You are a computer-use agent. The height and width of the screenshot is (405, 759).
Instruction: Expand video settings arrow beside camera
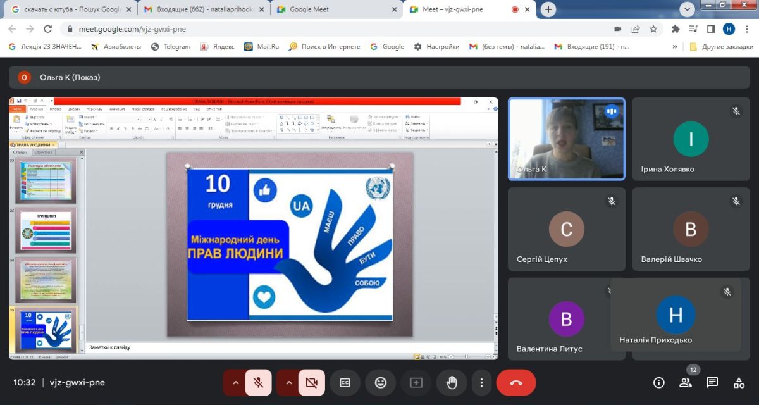pyautogui.click(x=288, y=382)
